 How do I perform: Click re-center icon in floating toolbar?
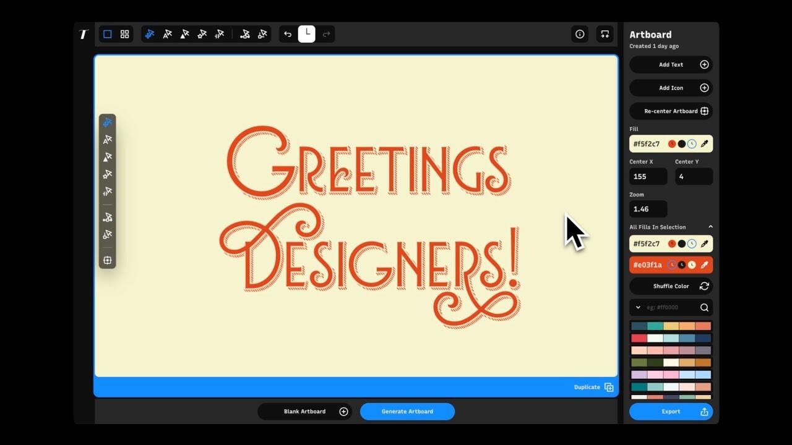(108, 260)
